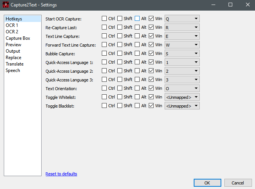Open the Text Orientation key dropdown
The image size is (255, 189).
tap(182, 88)
